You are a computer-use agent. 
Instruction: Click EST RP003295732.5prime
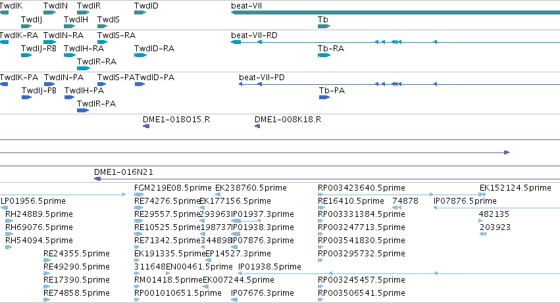[x=361, y=254]
